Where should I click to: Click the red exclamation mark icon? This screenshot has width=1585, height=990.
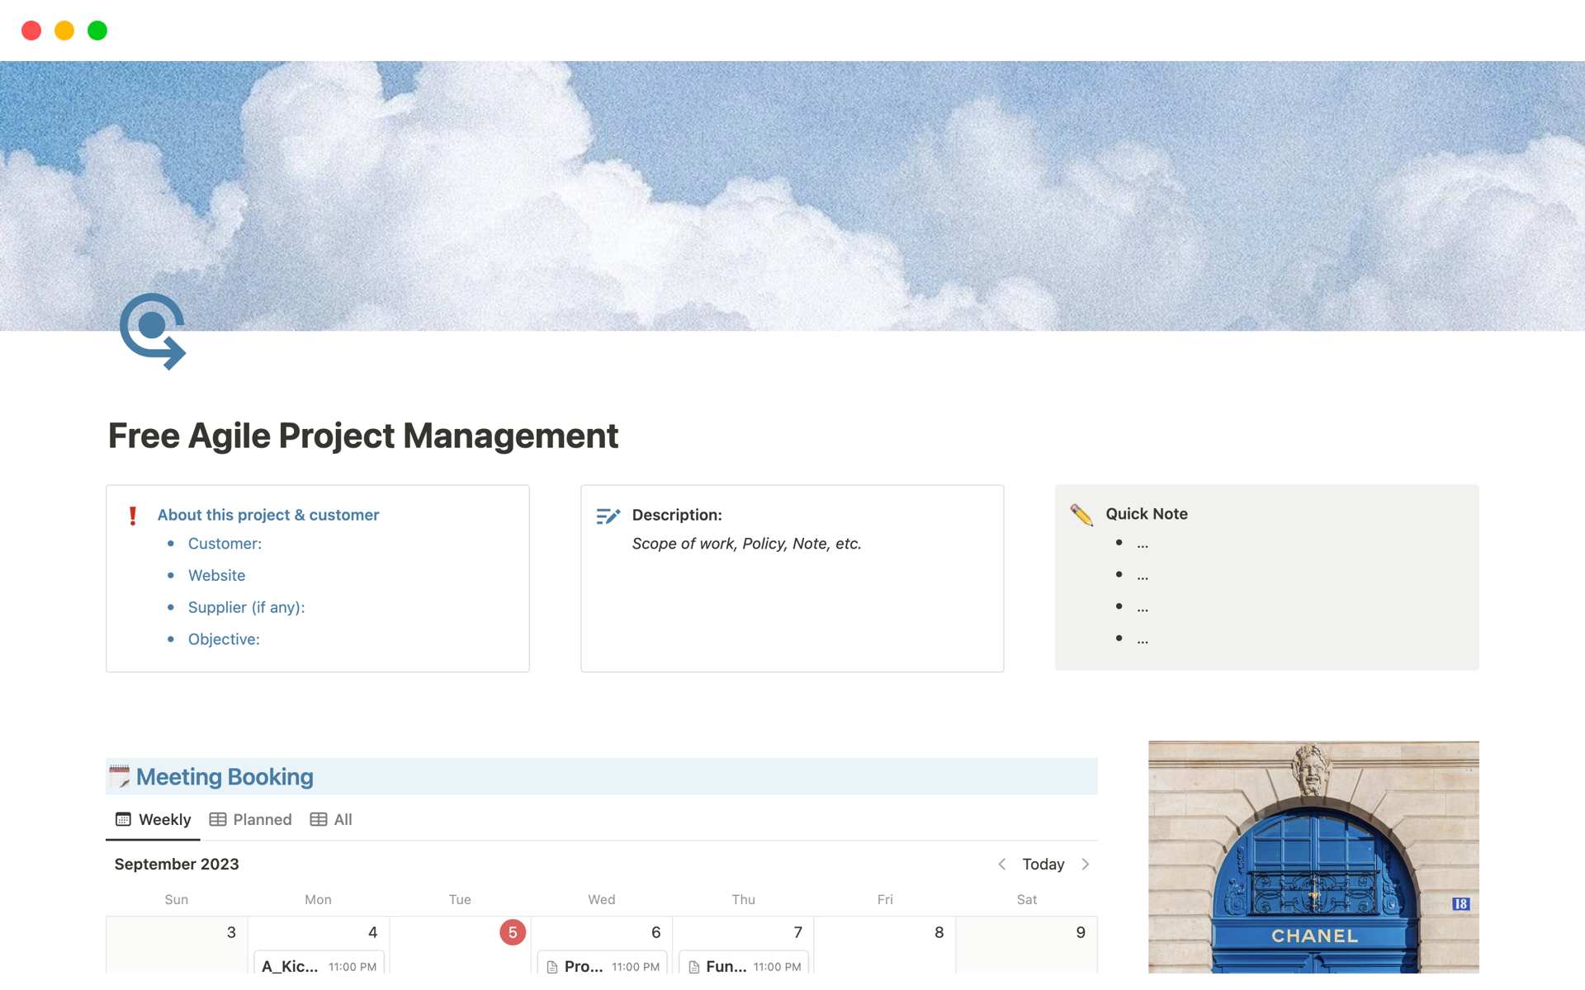pos(134,515)
